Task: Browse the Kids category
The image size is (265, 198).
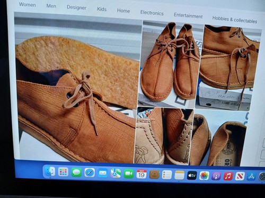Action: 102,9
